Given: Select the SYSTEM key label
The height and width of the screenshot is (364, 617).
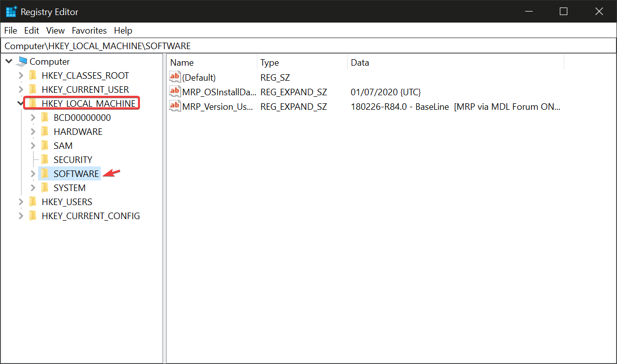Looking at the screenshot, I should (70, 188).
